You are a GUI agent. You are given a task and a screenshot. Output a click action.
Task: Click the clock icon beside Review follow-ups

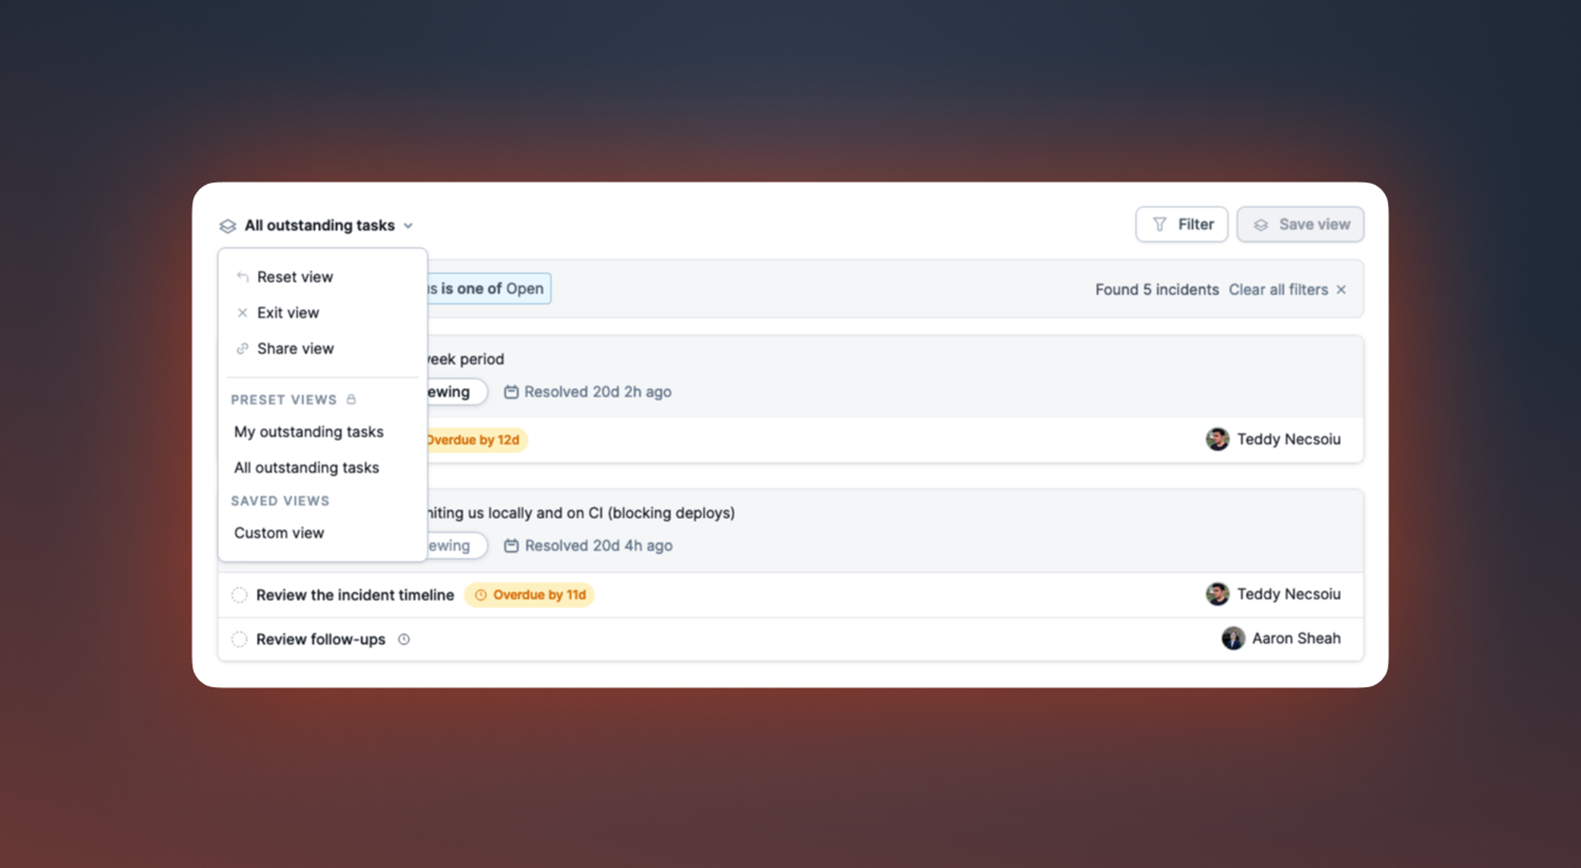point(404,640)
